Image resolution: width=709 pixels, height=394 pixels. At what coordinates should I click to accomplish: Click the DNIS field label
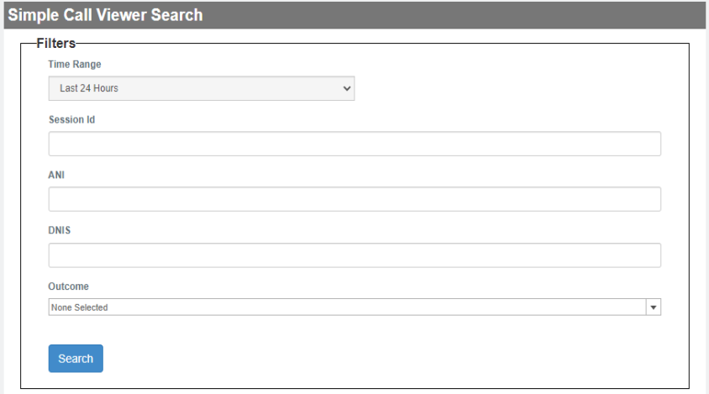click(60, 230)
